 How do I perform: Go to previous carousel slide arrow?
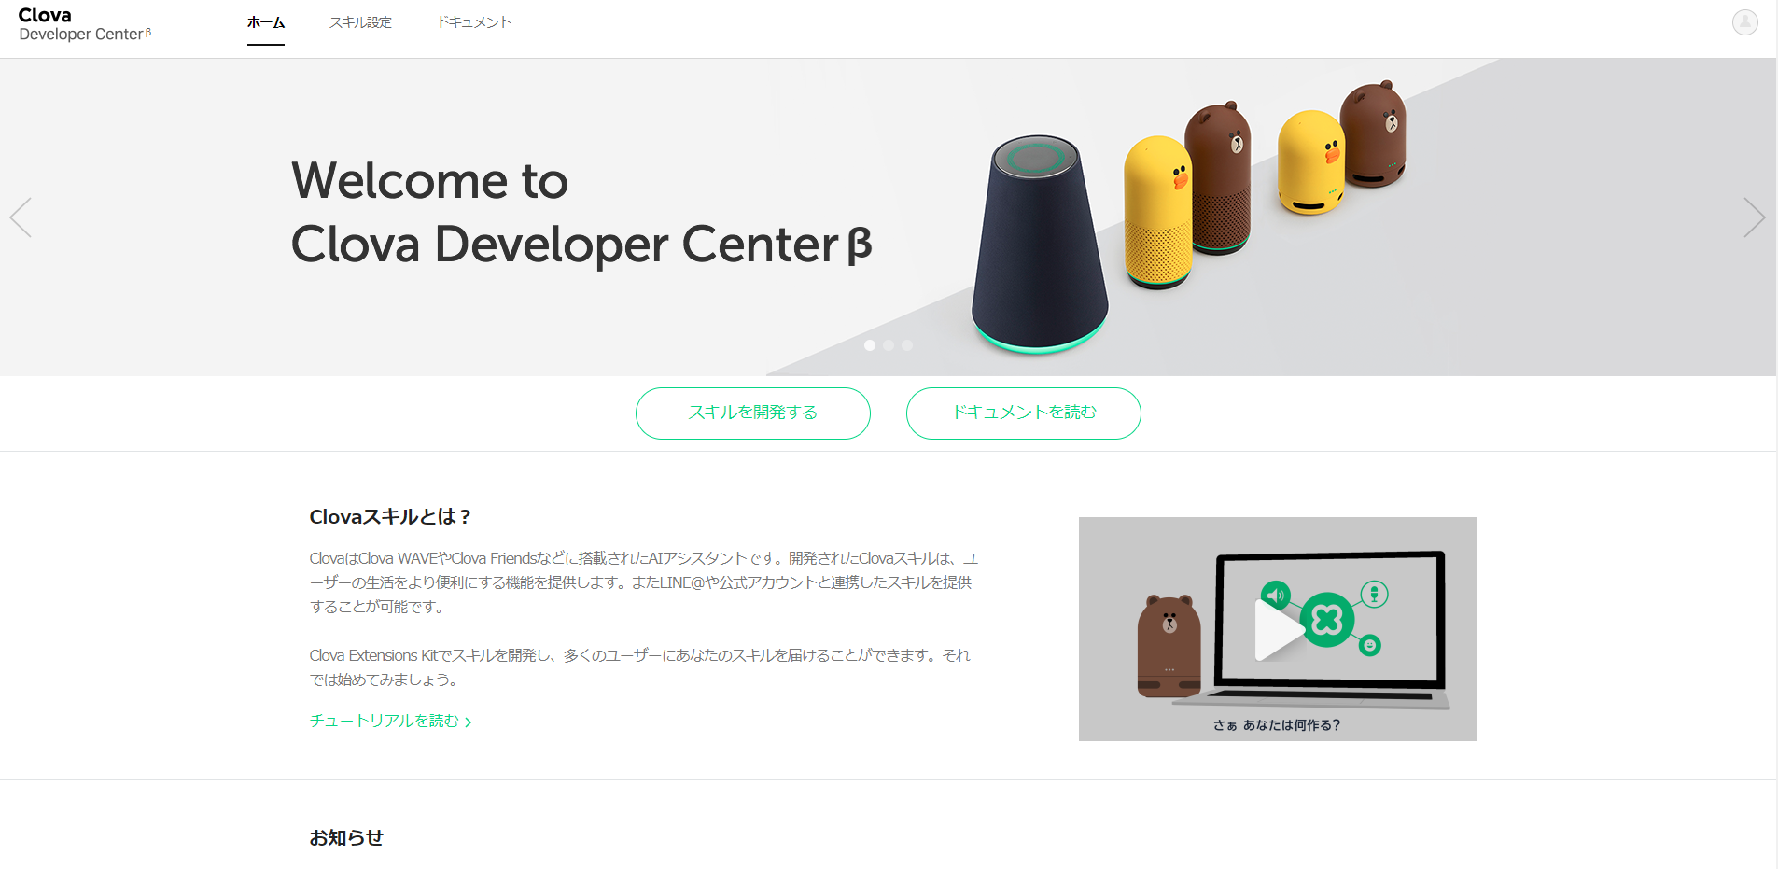[x=21, y=217]
